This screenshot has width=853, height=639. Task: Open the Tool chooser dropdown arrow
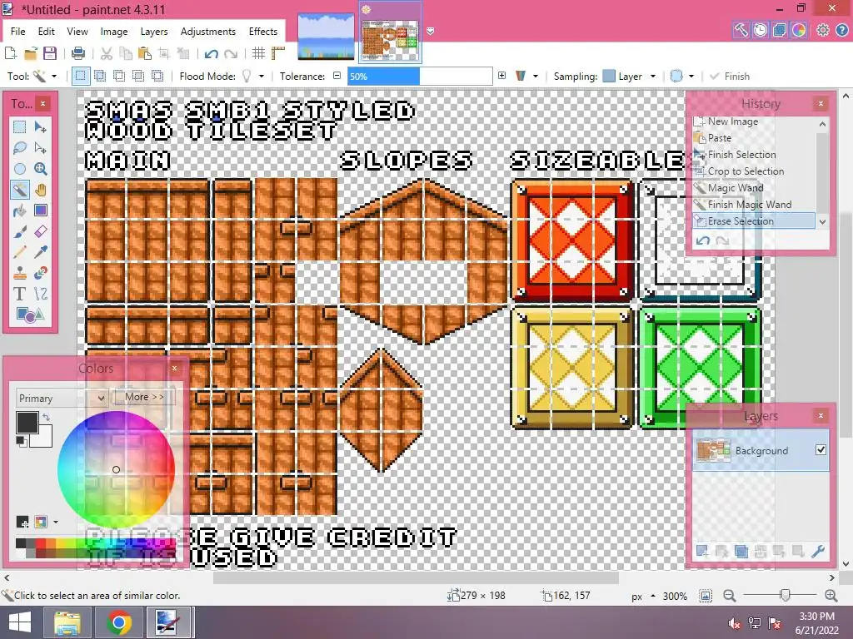click(54, 76)
